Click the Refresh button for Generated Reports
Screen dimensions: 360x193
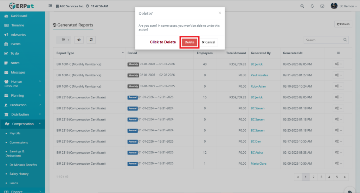343,24
